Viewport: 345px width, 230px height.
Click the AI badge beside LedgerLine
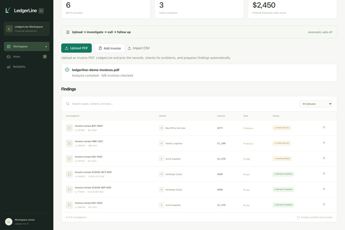click(x=41, y=11)
